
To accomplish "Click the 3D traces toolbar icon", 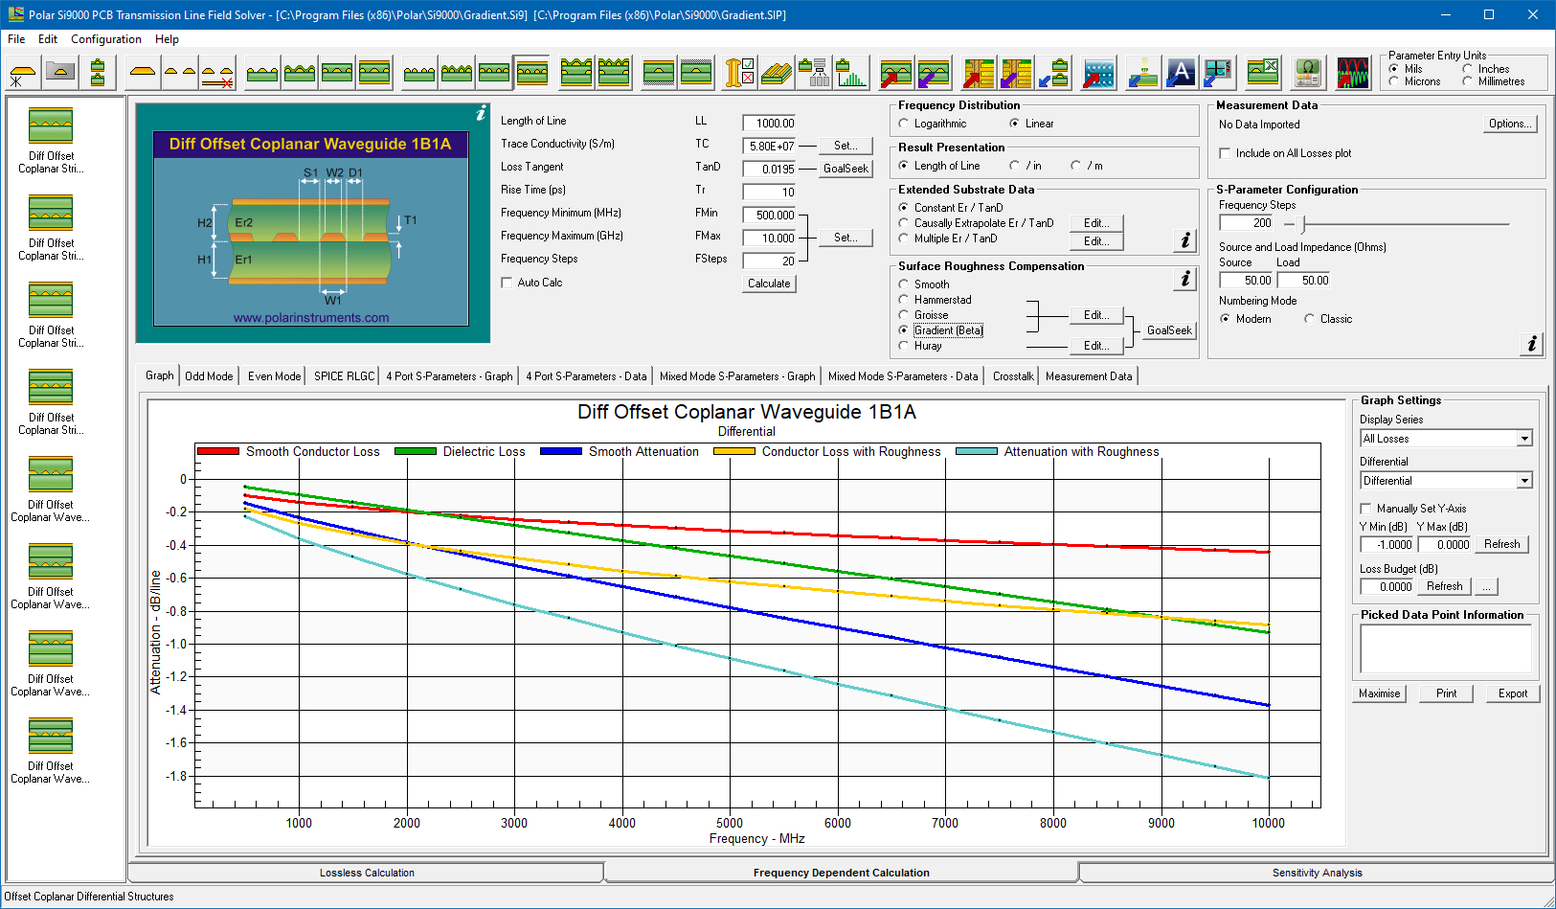I will (777, 73).
